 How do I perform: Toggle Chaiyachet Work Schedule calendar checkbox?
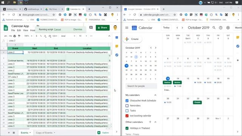(x=127, y=101)
